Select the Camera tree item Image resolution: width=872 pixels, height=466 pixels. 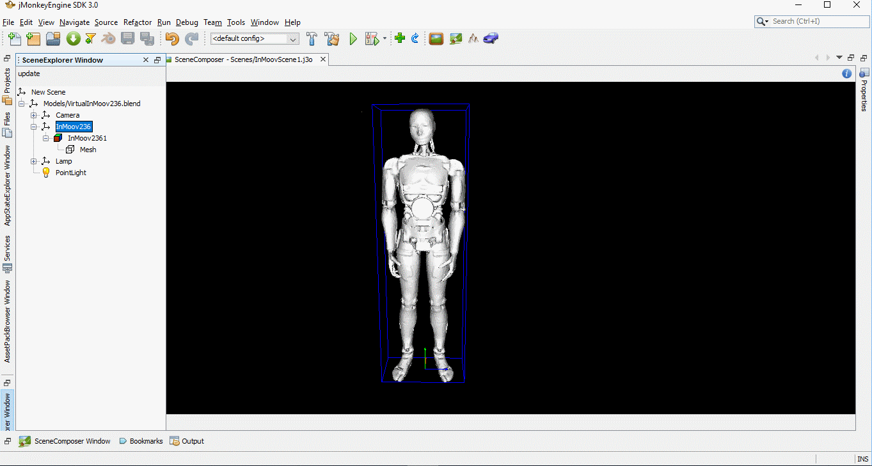(x=67, y=115)
